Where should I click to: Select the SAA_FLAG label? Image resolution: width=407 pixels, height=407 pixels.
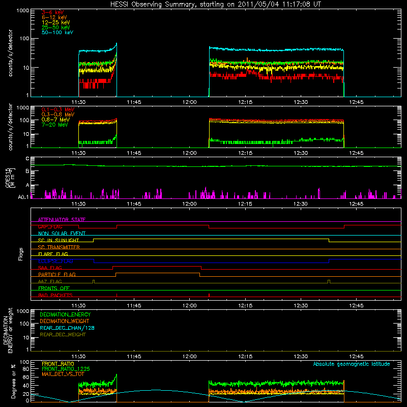coord(50,268)
